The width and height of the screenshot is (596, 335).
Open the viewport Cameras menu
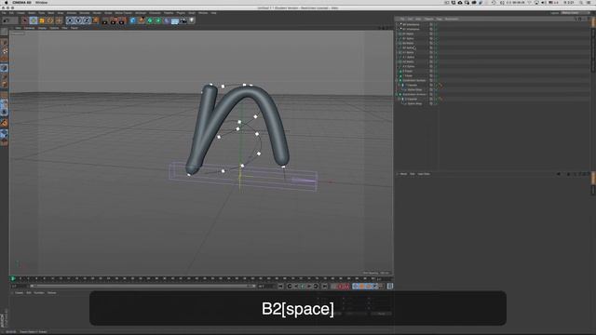click(29, 28)
